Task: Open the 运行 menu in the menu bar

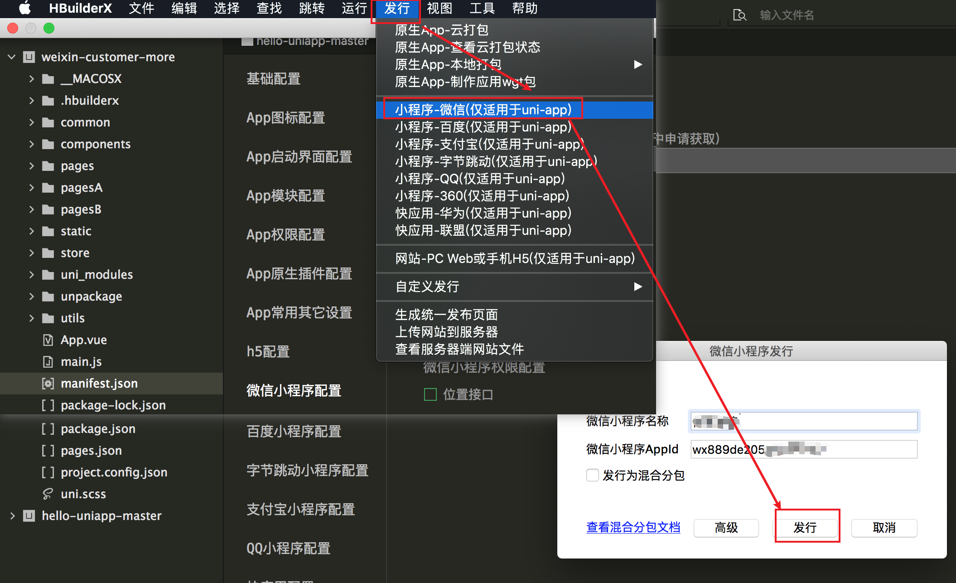Action: pyautogui.click(x=354, y=8)
